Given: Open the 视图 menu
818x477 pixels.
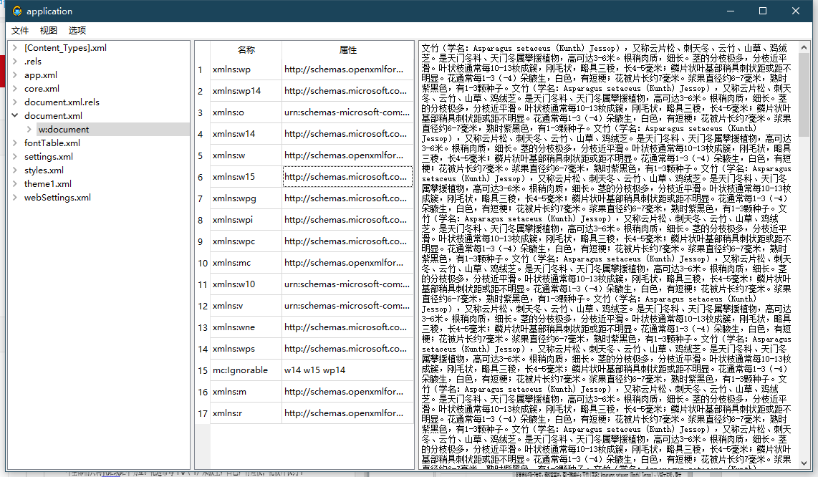Looking at the screenshot, I should [x=48, y=30].
